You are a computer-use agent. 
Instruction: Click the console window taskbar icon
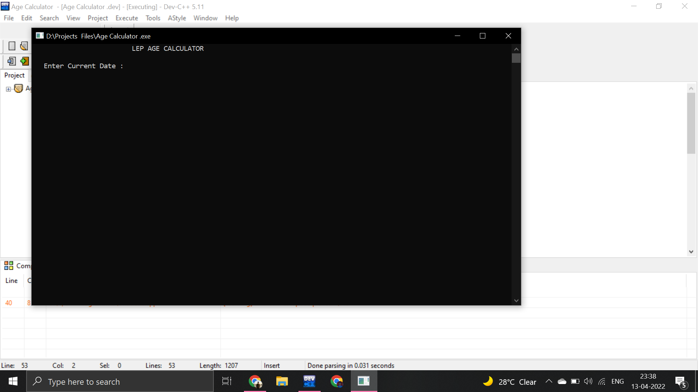coord(364,381)
